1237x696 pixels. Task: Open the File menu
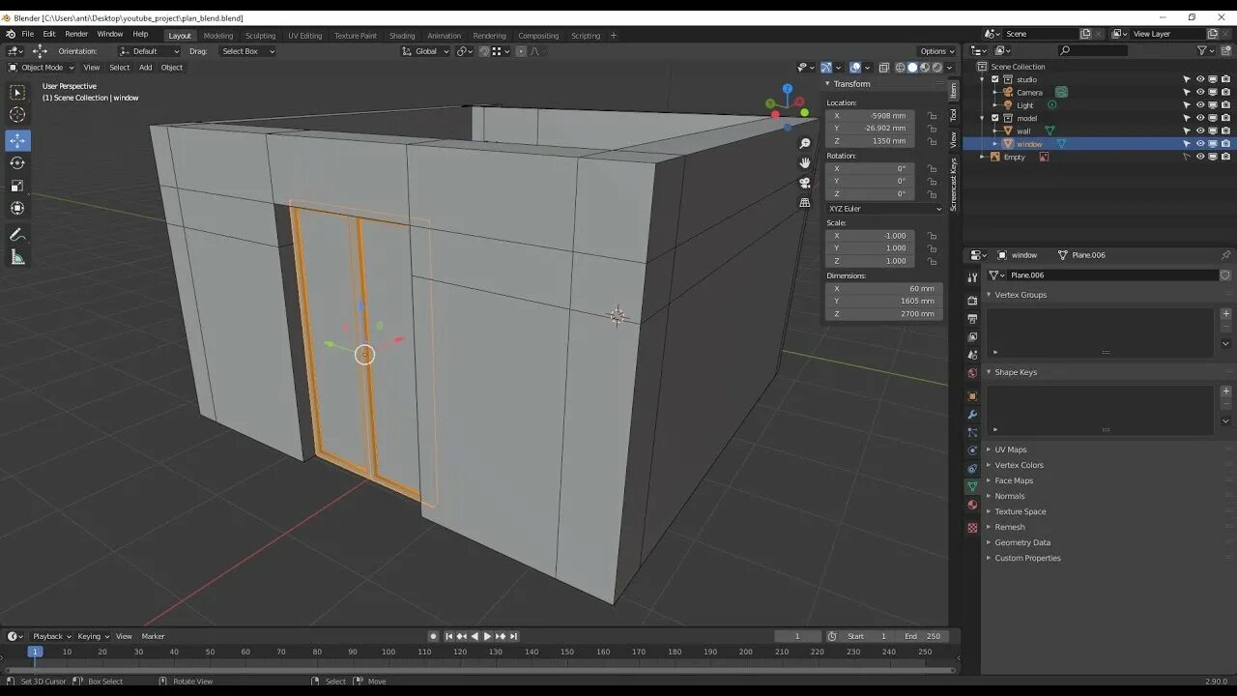coord(27,34)
